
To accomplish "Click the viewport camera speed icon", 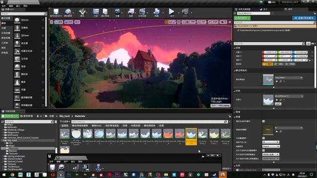I will pos(223,22).
